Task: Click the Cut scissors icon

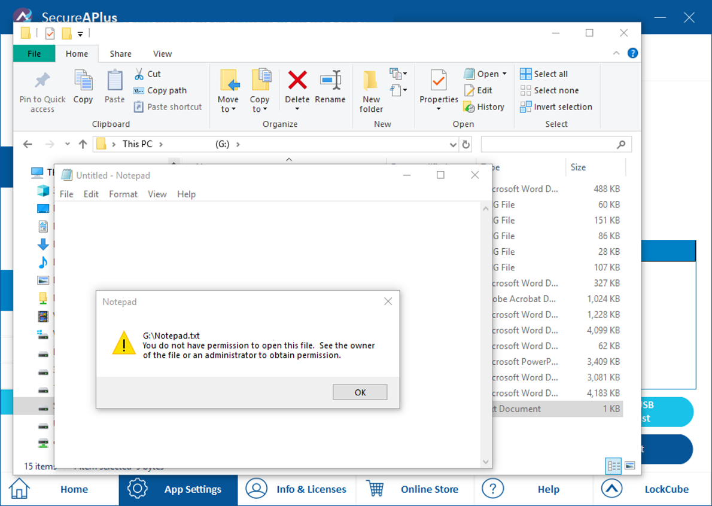Action: [139, 74]
